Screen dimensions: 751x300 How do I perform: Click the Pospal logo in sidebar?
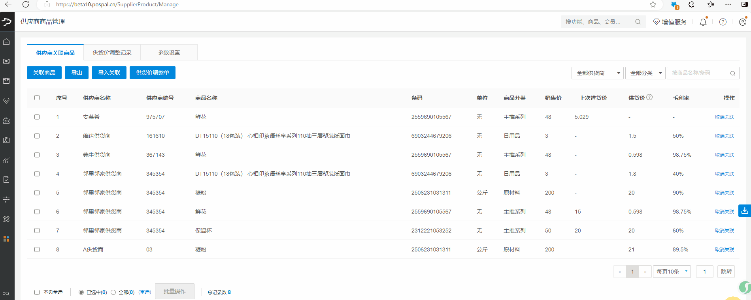pyautogui.click(x=7, y=21)
